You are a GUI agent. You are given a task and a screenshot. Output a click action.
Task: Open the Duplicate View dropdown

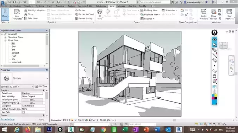coord(150,14)
